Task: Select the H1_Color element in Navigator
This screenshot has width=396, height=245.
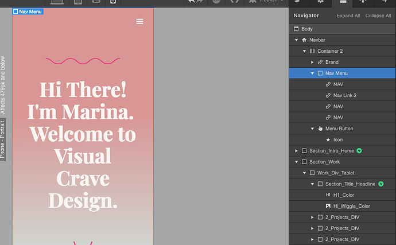Action: tap(343, 195)
